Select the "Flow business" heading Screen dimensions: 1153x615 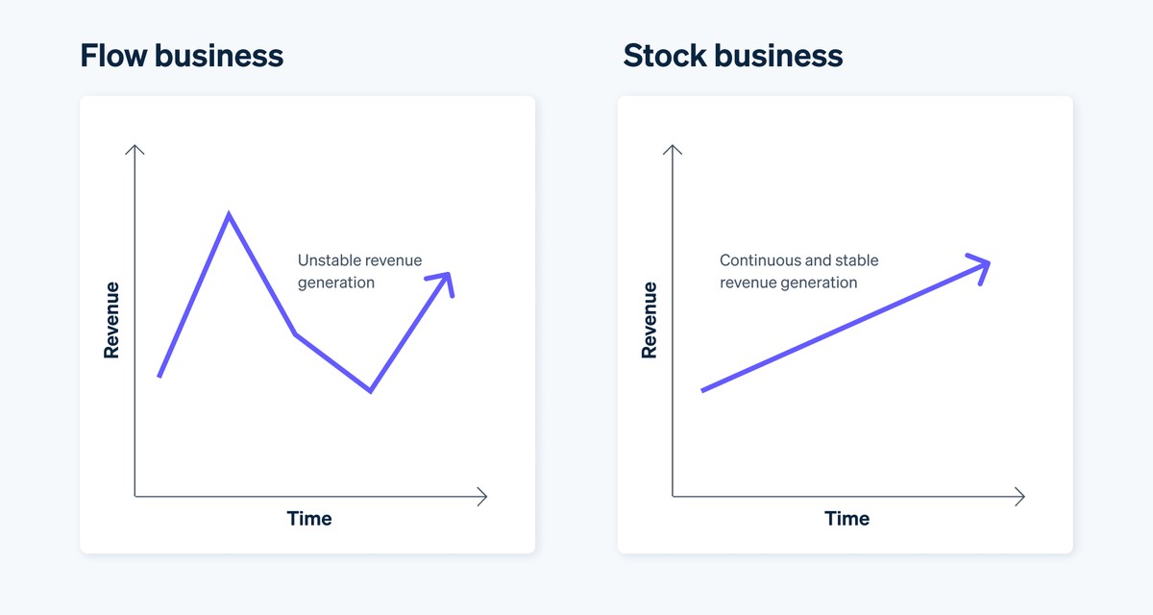tap(182, 56)
